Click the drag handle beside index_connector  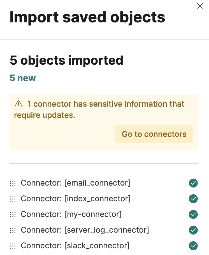point(13,199)
